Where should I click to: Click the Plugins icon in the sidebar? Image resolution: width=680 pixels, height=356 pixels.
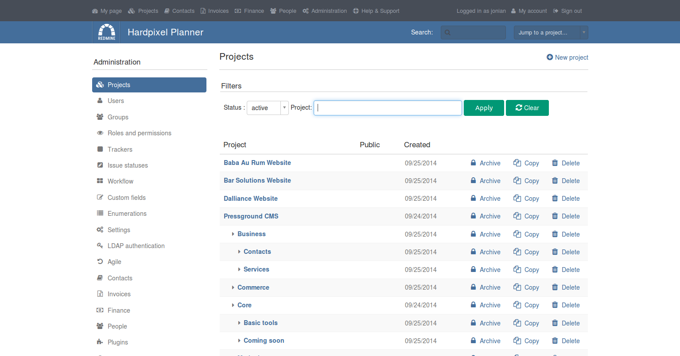point(100,342)
